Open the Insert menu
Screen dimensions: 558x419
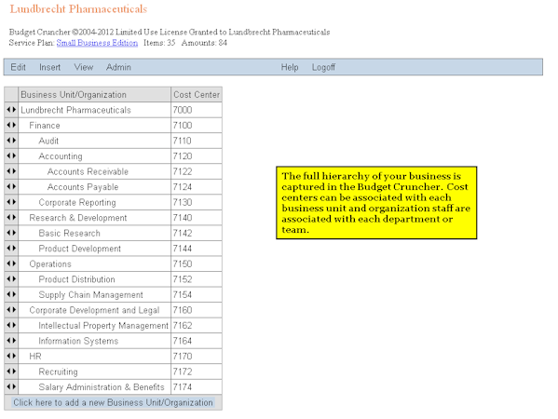[49, 67]
